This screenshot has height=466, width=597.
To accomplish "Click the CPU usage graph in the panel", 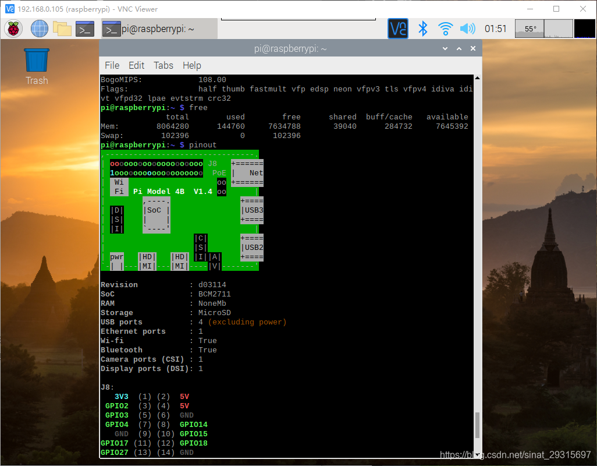I will coord(559,29).
